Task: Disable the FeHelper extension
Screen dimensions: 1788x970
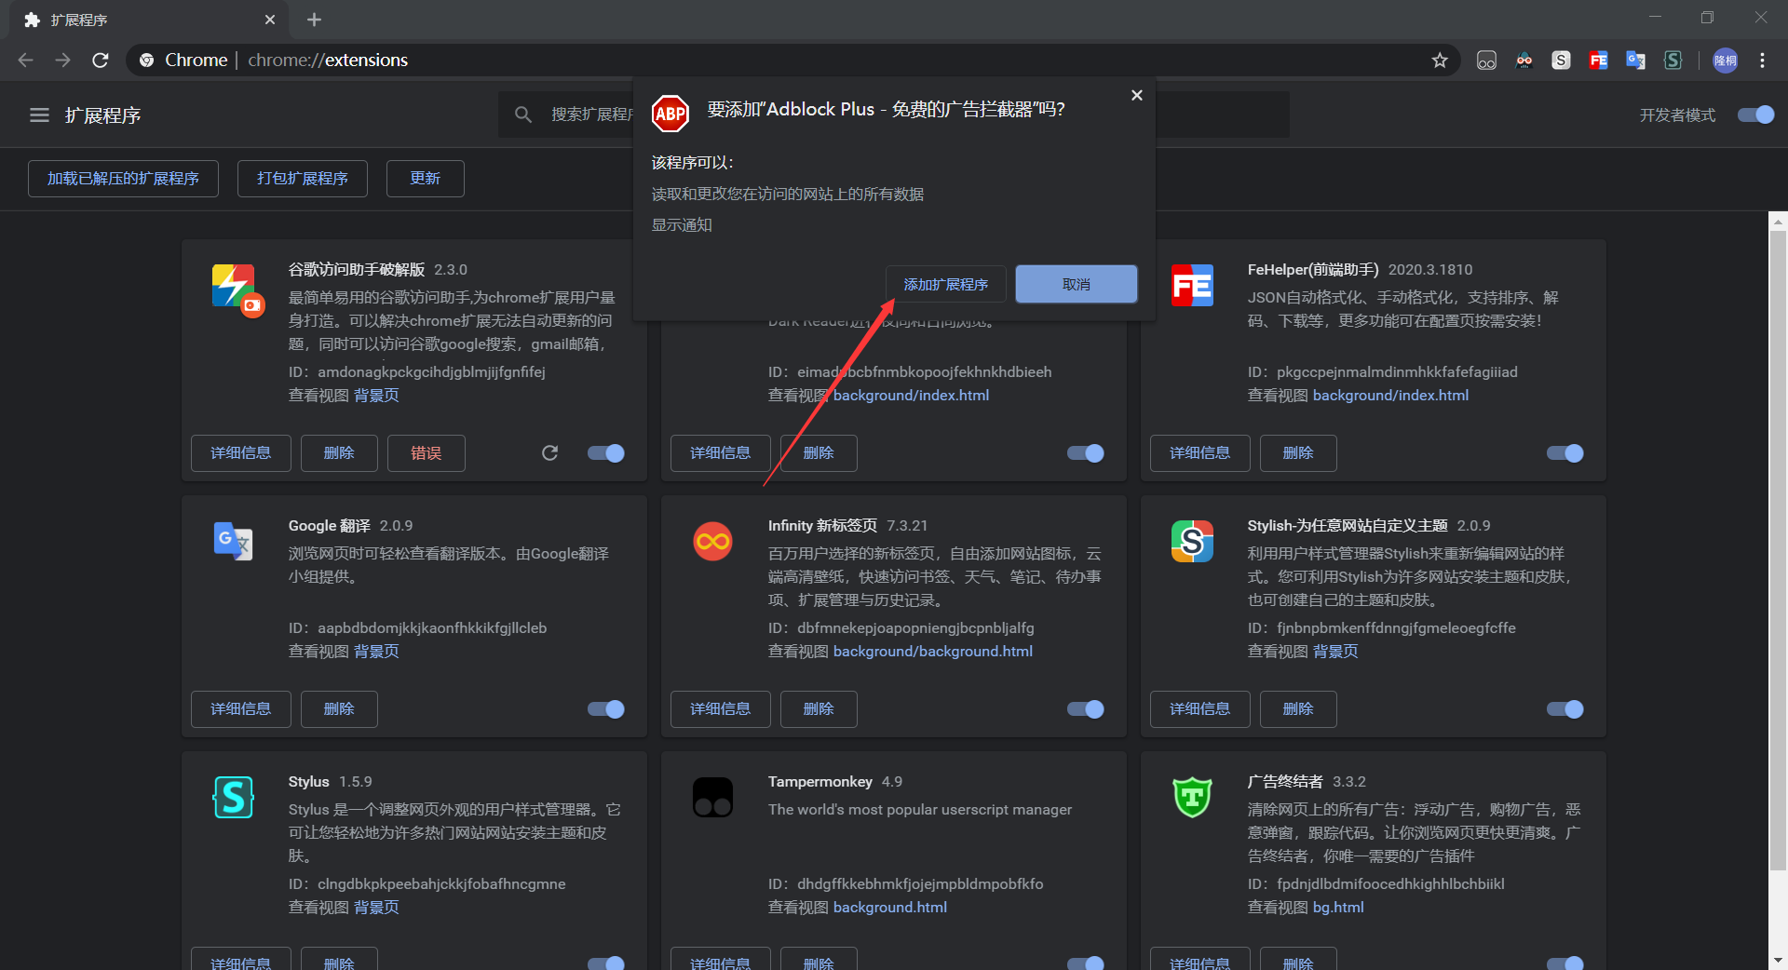Action: 1565,453
